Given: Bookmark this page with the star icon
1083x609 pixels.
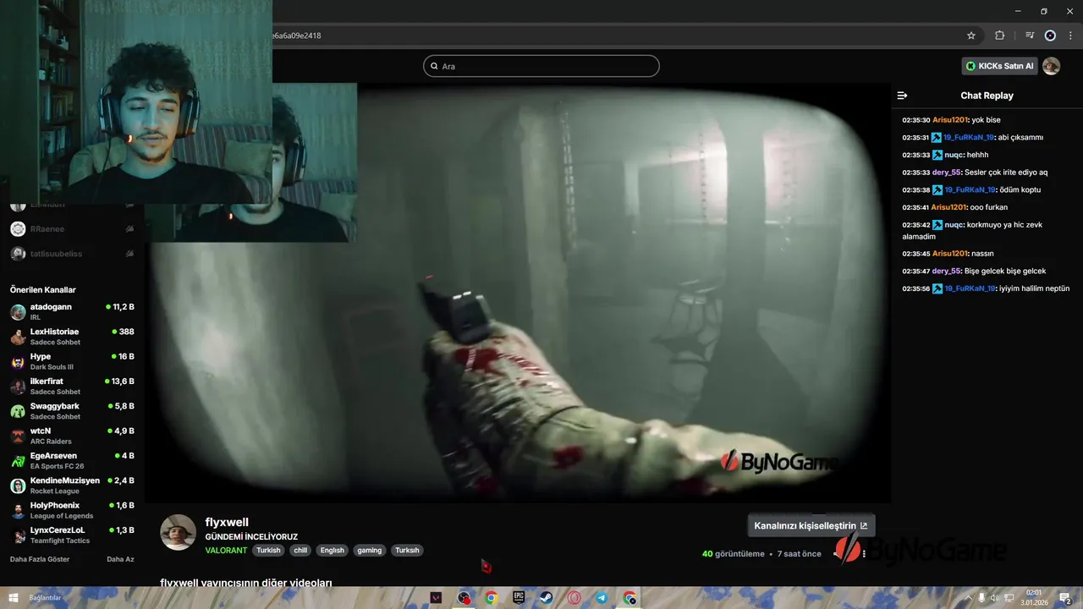Looking at the screenshot, I should coord(971,36).
